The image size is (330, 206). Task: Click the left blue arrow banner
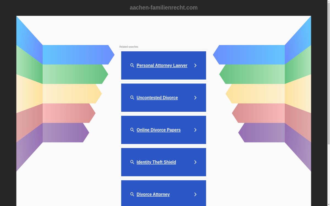tap(77, 55)
